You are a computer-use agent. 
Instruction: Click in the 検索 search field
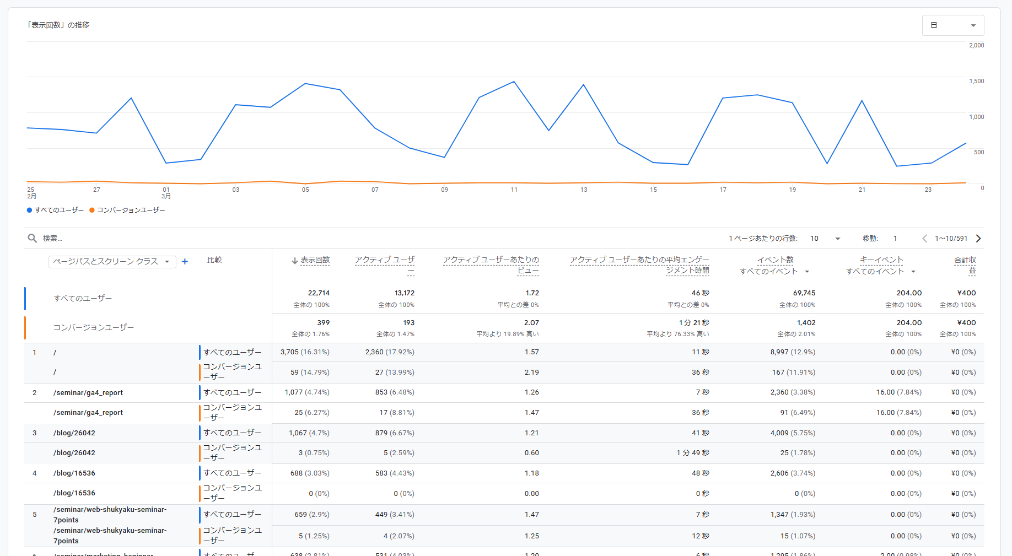pyautogui.click(x=331, y=239)
